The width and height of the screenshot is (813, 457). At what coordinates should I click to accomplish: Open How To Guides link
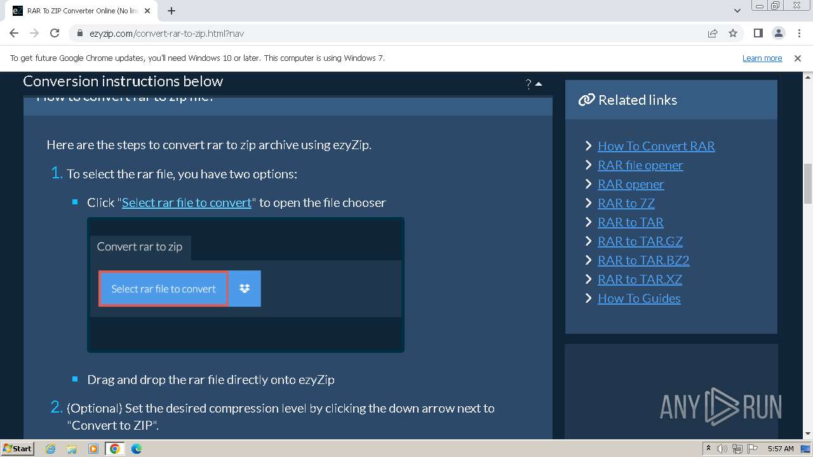pos(639,298)
